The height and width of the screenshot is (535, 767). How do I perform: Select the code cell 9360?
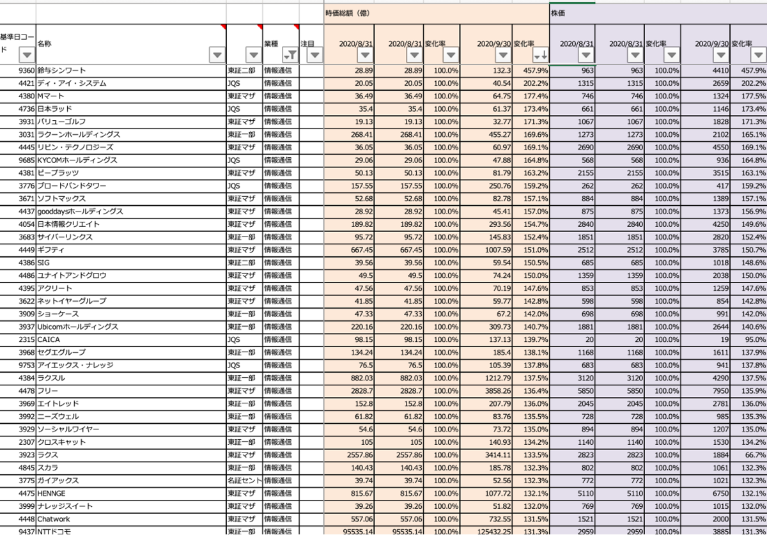pos(18,70)
